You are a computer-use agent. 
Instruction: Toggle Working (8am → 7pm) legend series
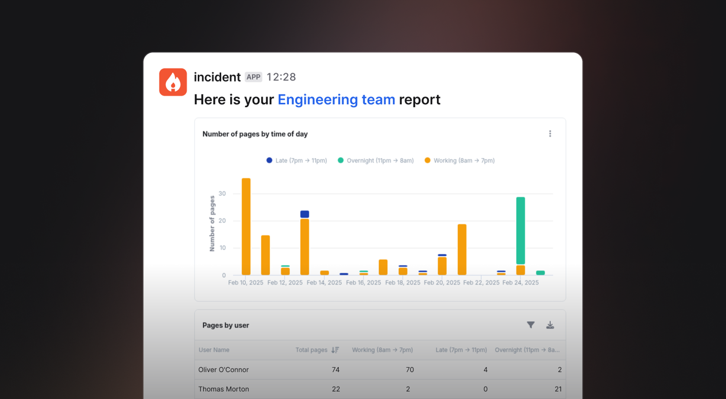(460, 160)
